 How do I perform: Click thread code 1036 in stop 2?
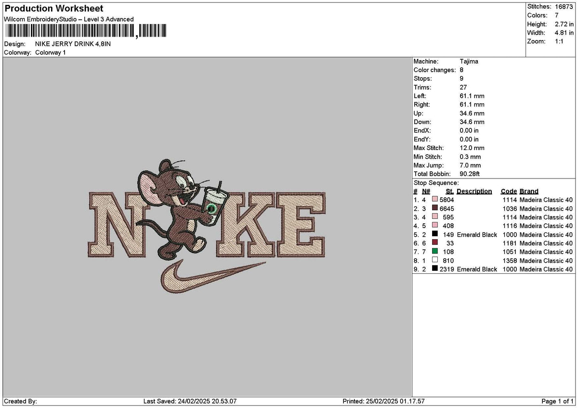pyautogui.click(x=509, y=208)
